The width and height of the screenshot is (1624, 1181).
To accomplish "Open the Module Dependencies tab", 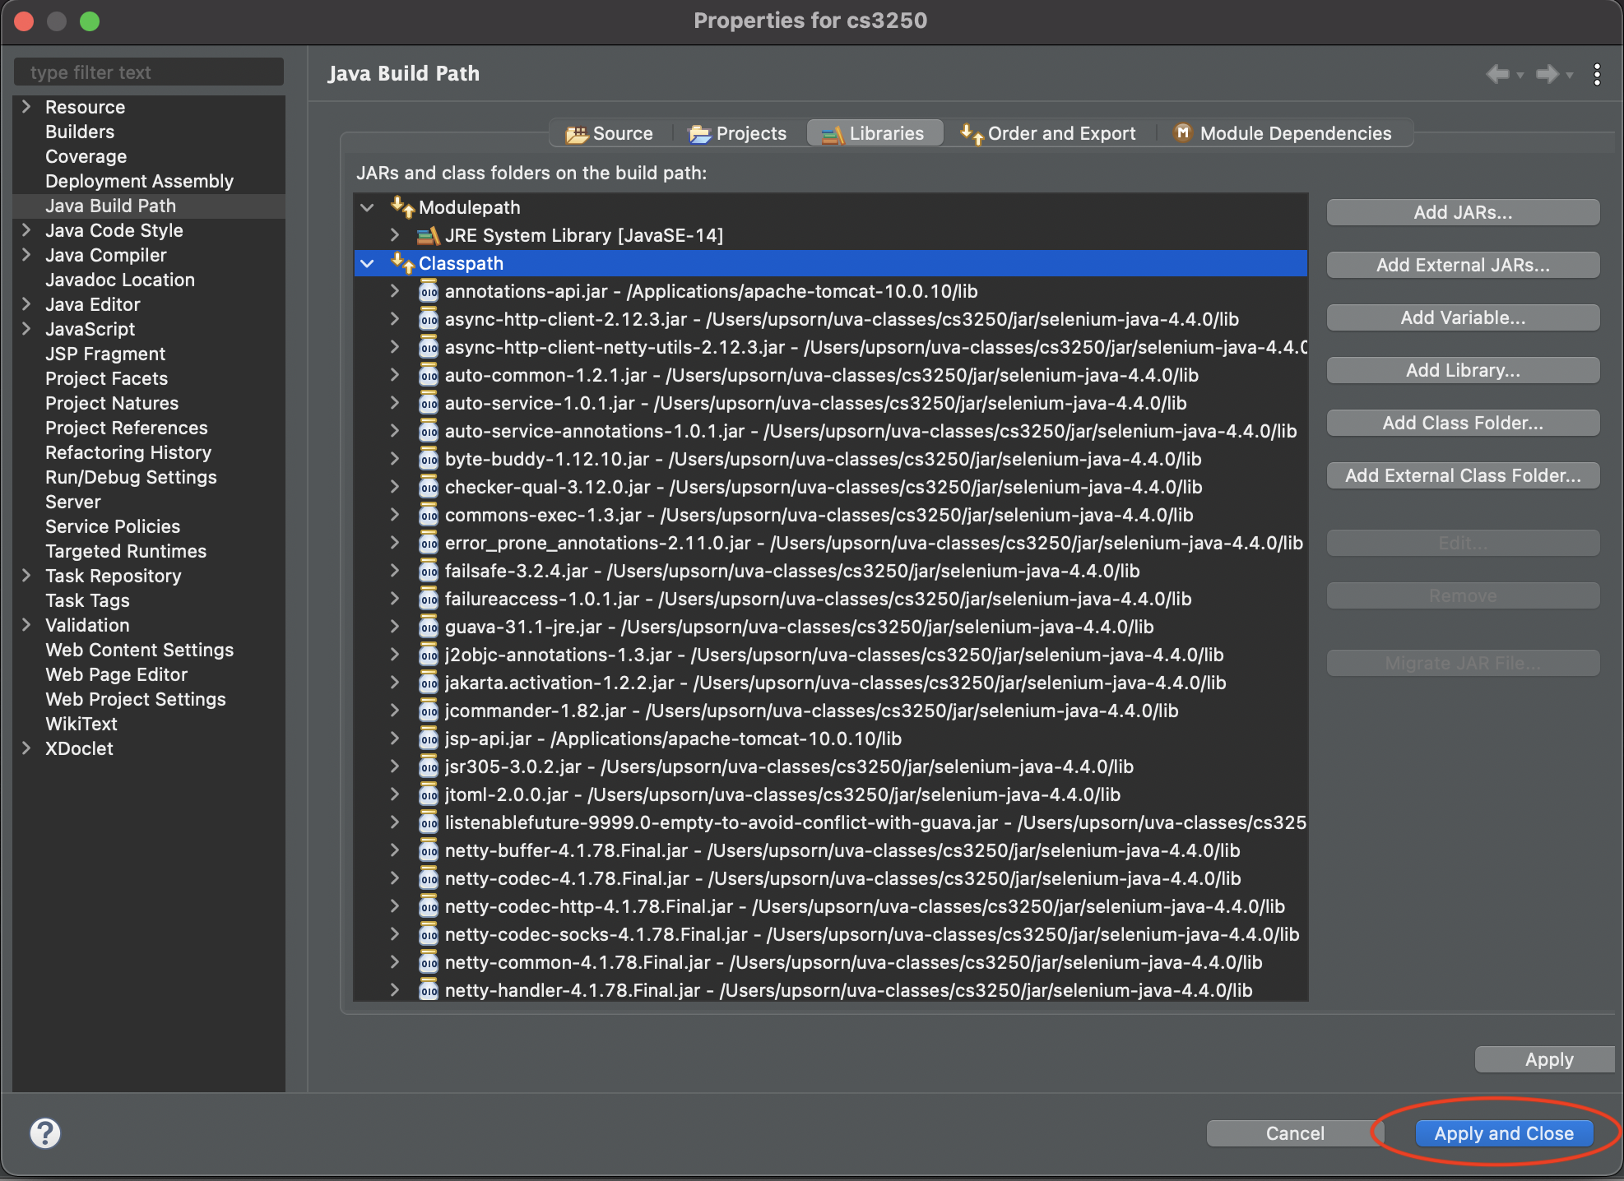I will (1283, 133).
